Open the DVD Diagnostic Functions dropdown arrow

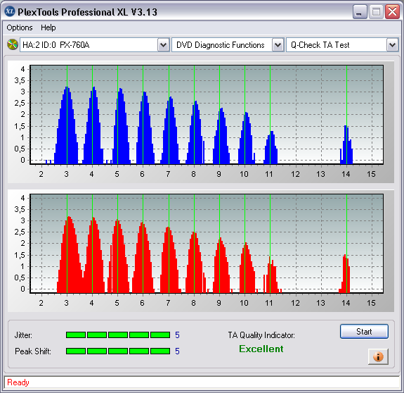click(x=278, y=45)
